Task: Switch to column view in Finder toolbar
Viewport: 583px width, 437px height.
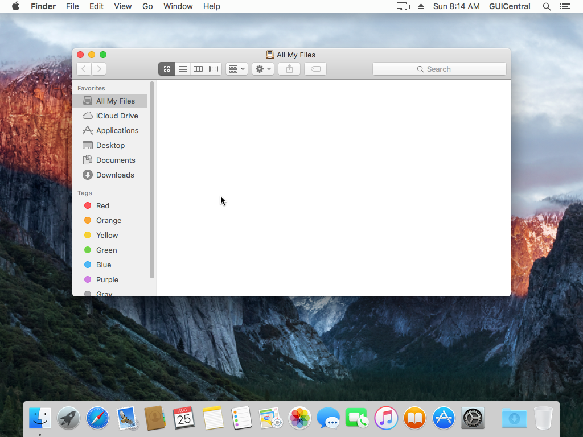Action: [x=198, y=69]
